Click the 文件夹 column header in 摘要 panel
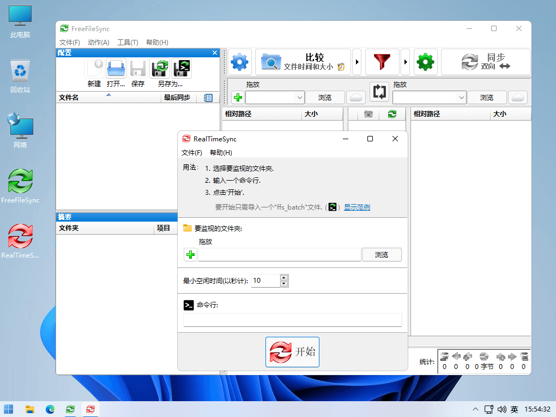 (x=105, y=228)
